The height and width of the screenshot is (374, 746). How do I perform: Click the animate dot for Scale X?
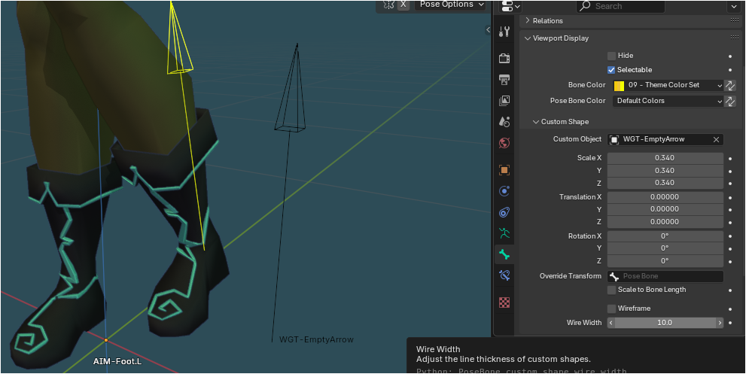[730, 158]
